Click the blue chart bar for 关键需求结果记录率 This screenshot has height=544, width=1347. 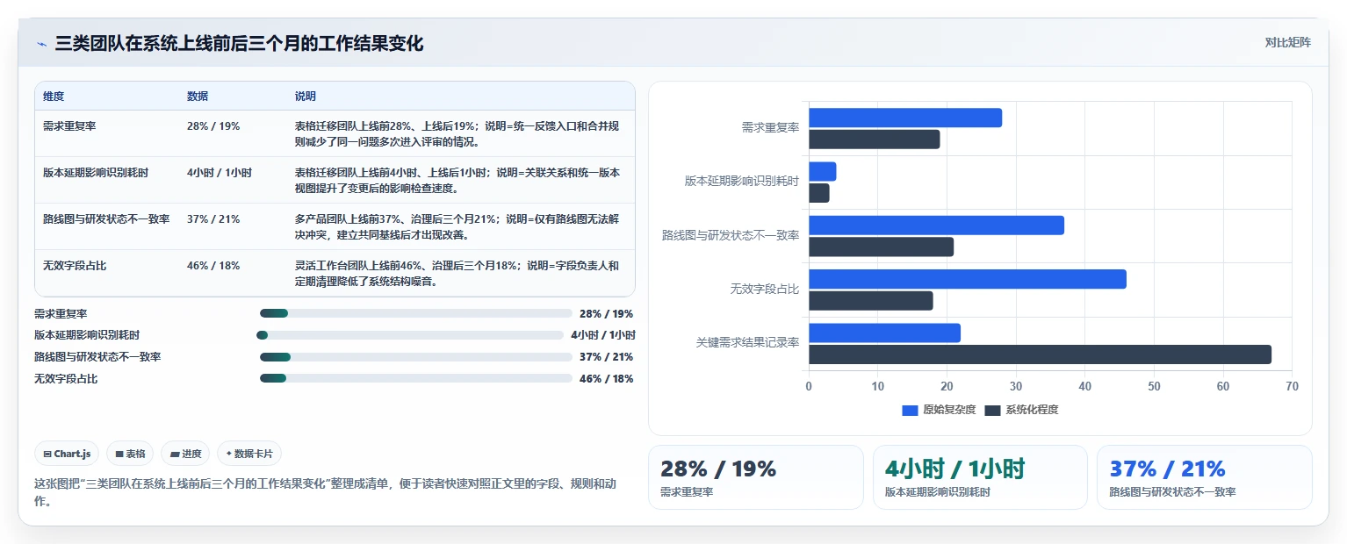pyautogui.click(x=884, y=333)
